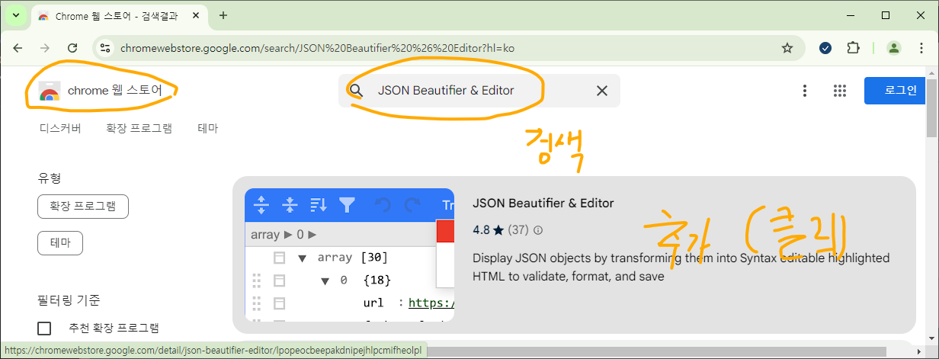Expand the tab search dropdown arrow
939x359 pixels.
tap(15, 15)
